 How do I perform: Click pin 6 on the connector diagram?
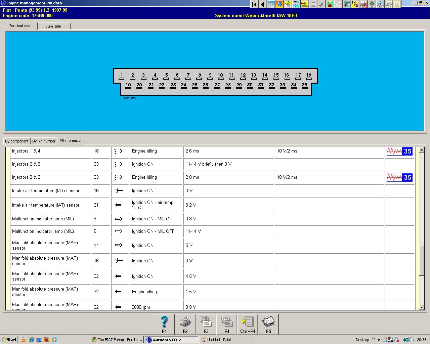[x=177, y=76]
